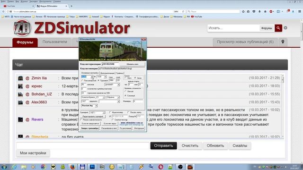Click inside the Искать search field

(x=233, y=28)
